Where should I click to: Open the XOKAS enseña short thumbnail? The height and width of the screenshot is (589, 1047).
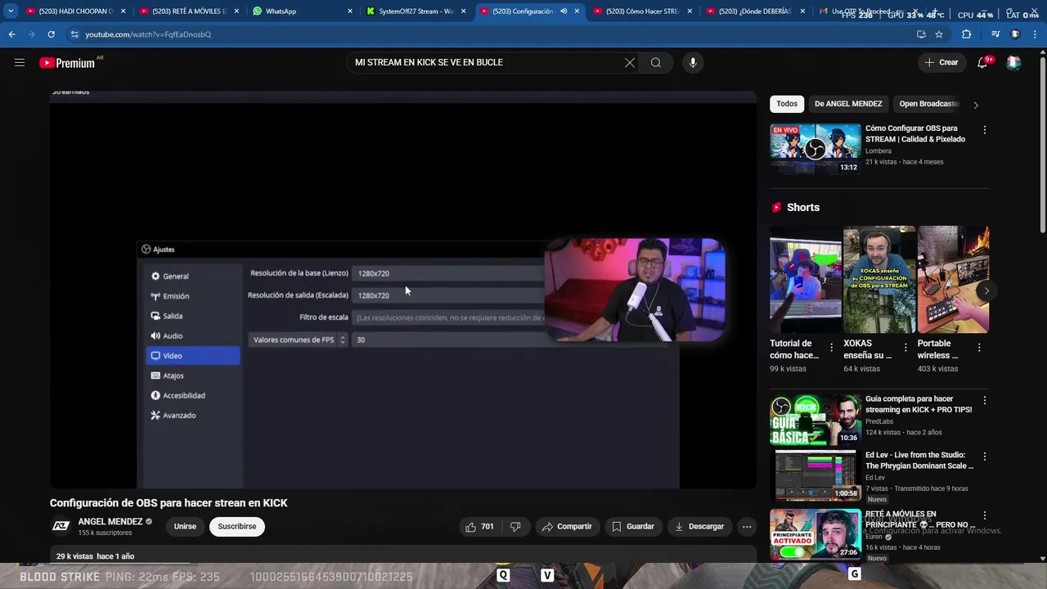click(x=879, y=280)
